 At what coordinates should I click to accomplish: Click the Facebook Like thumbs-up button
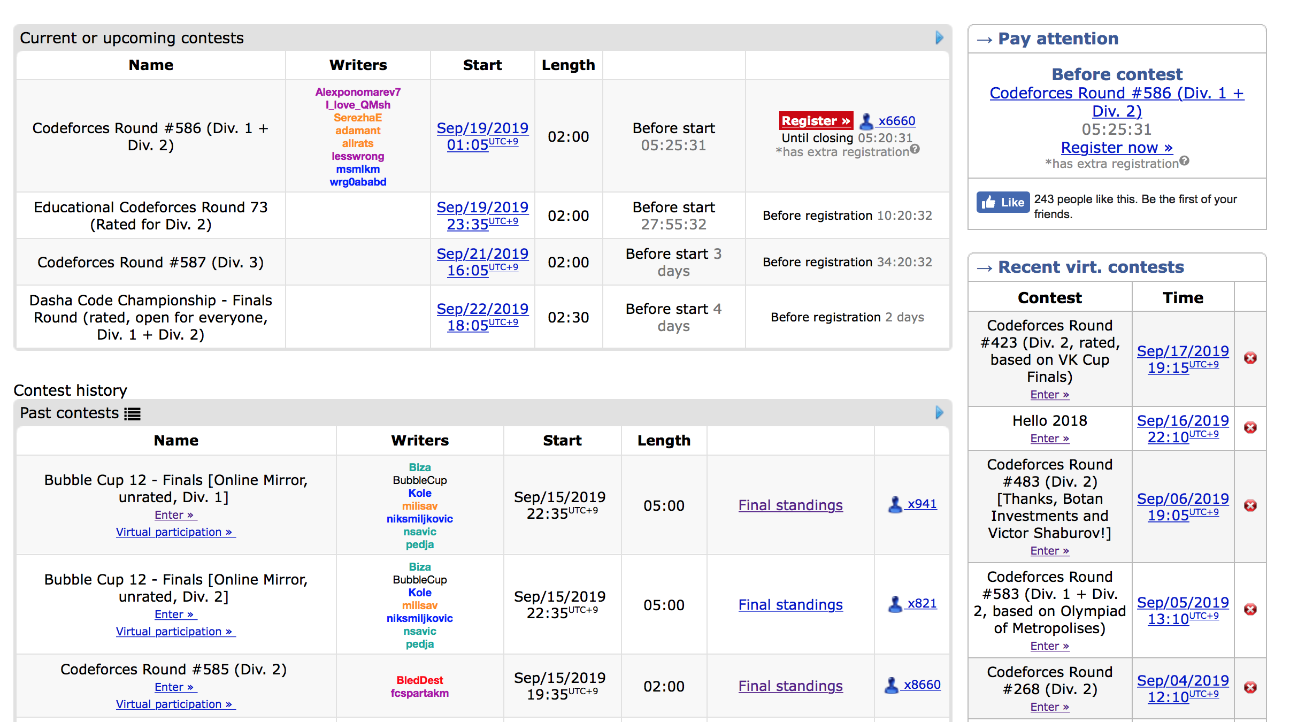pos(1003,202)
